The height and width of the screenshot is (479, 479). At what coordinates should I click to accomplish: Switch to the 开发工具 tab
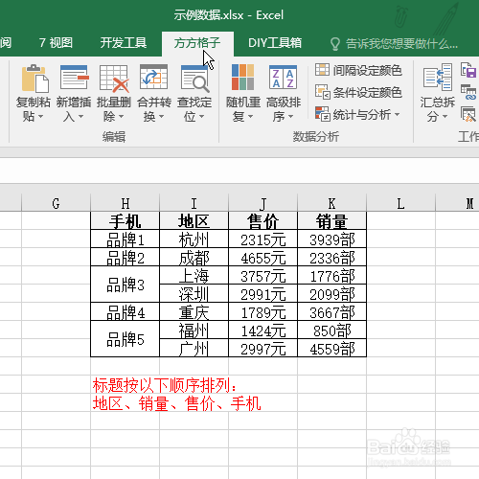pos(124,43)
